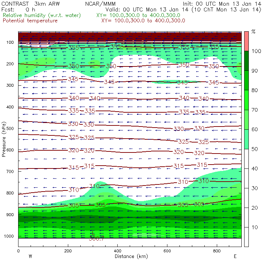This screenshot has width=263, height=263.
Task: Click the colorbar "20" value label
Action: (254, 208)
